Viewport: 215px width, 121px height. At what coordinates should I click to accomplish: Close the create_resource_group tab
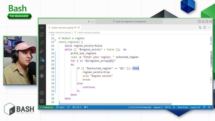pos(79,28)
